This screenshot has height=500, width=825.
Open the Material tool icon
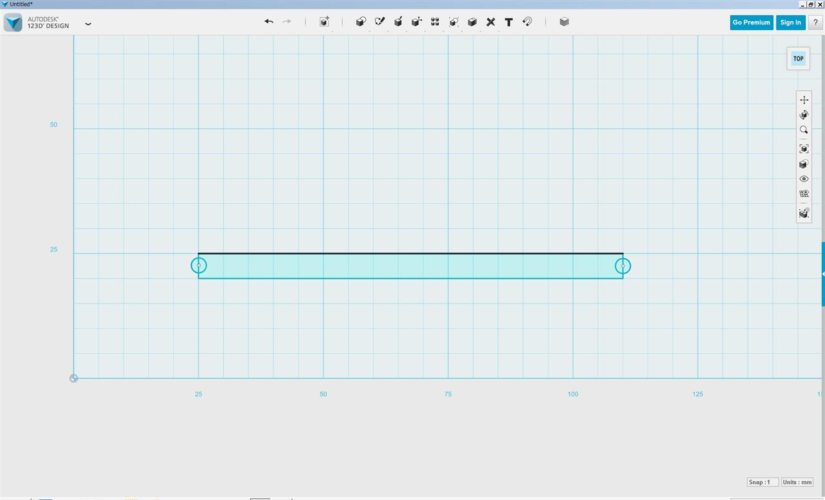[565, 22]
